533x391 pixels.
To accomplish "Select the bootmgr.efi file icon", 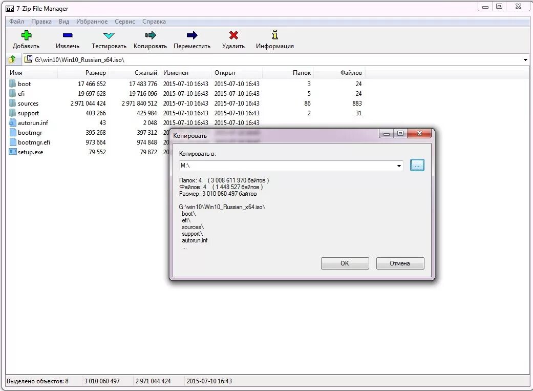I will (13, 142).
